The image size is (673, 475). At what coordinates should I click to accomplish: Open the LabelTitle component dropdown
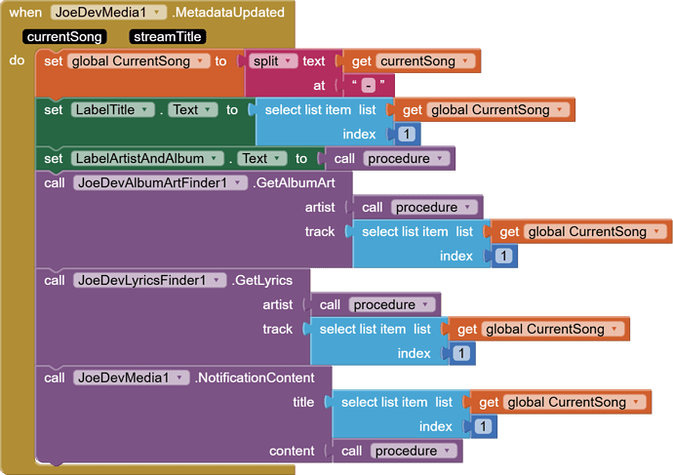pos(146,110)
